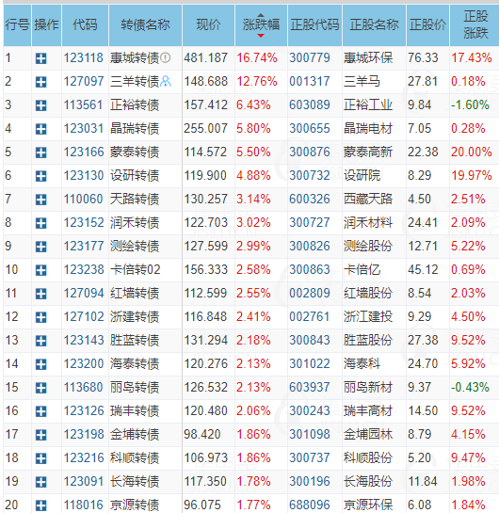Click the plus icon for 蒙泰转债 row

coord(40,152)
